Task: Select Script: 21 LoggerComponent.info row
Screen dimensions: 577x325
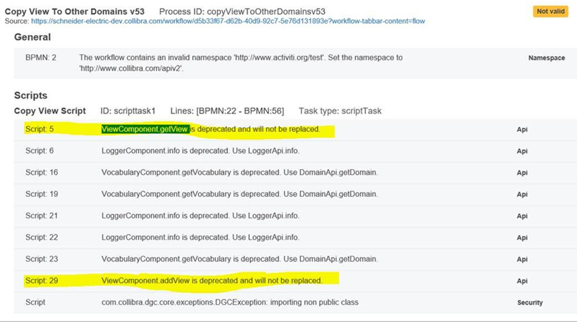Action: coord(295,216)
